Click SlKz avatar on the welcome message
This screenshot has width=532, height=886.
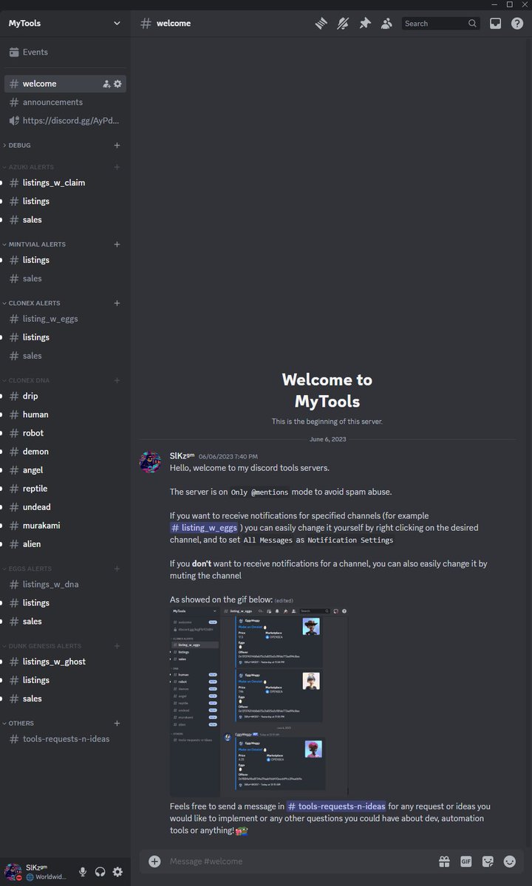pyautogui.click(x=151, y=462)
